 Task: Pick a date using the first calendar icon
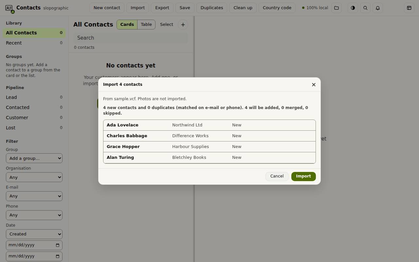[x=58, y=245]
